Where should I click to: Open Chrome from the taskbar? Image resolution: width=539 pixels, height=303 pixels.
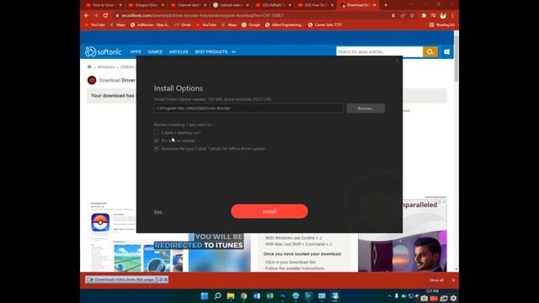point(243,295)
